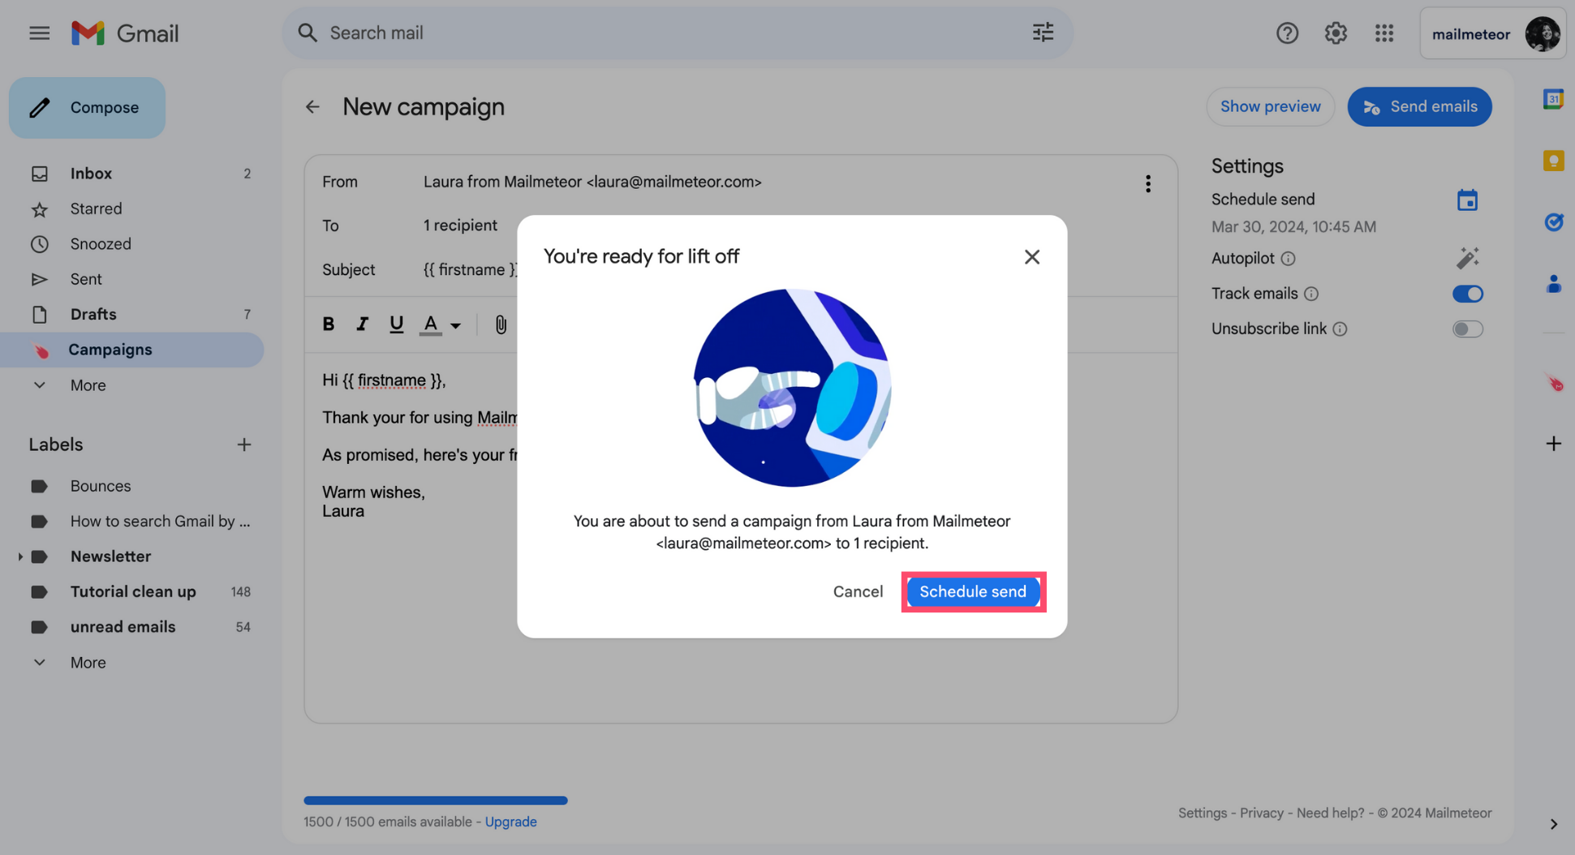Open Google Calendar side panel icon
Image resolution: width=1575 pixels, height=855 pixels.
pyautogui.click(x=1553, y=99)
